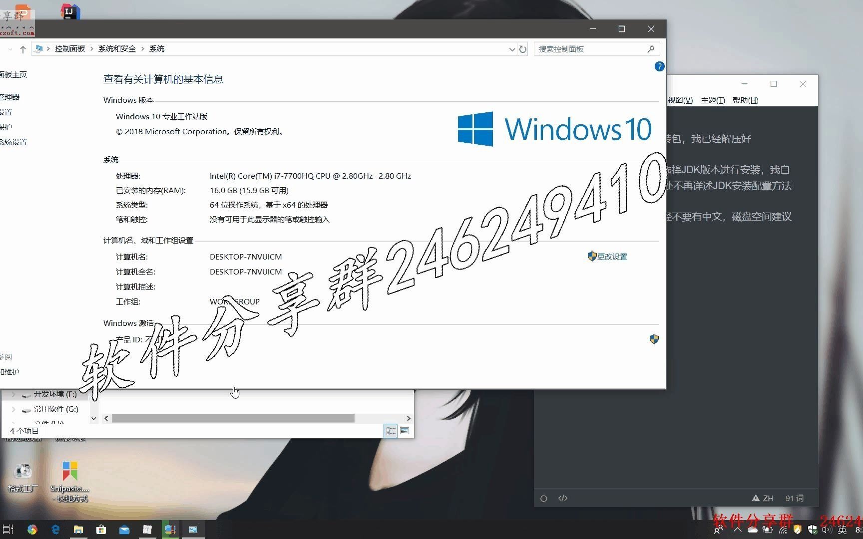Open the Snipaste desktop shortcut
The height and width of the screenshot is (539, 863).
pos(70,482)
